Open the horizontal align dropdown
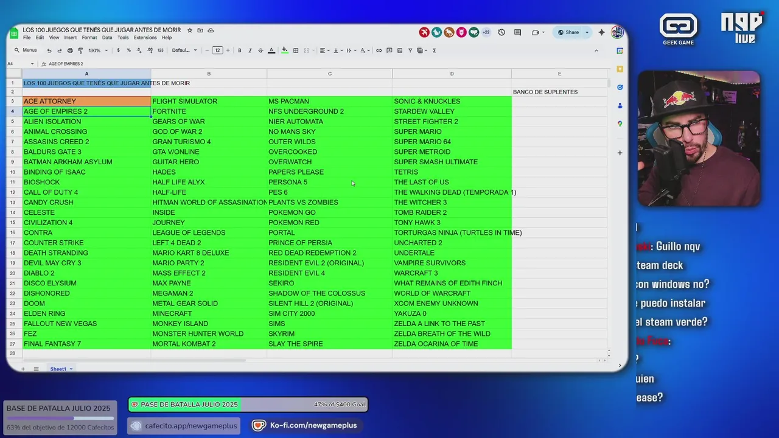The width and height of the screenshot is (779, 438). click(x=324, y=50)
